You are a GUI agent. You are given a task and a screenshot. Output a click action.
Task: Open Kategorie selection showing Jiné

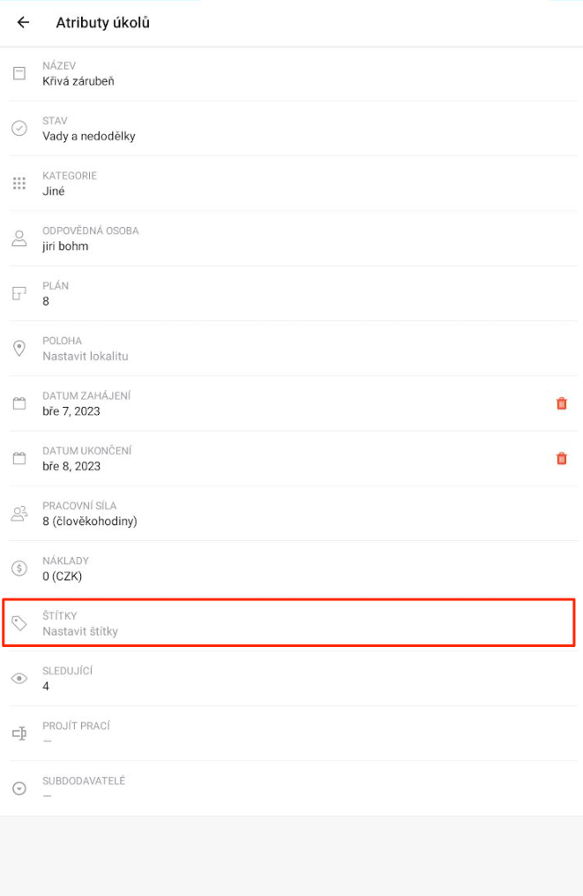tap(293, 184)
